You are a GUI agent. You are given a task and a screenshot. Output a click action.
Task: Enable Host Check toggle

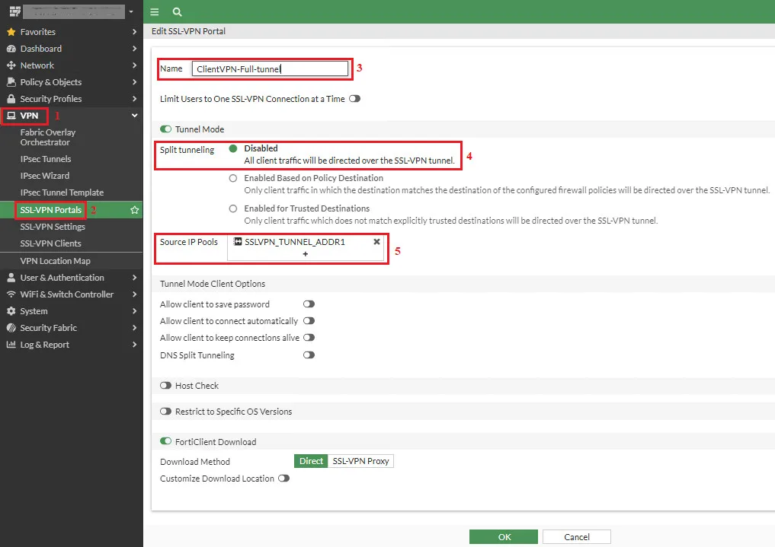click(165, 386)
